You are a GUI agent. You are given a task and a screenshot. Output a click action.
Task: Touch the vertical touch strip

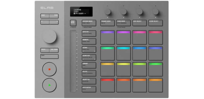coord(73,61)
